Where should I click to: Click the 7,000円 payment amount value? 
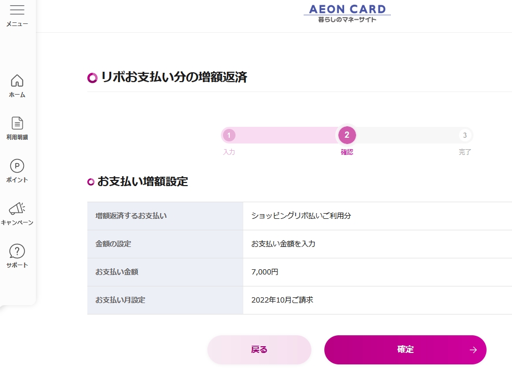265,272
